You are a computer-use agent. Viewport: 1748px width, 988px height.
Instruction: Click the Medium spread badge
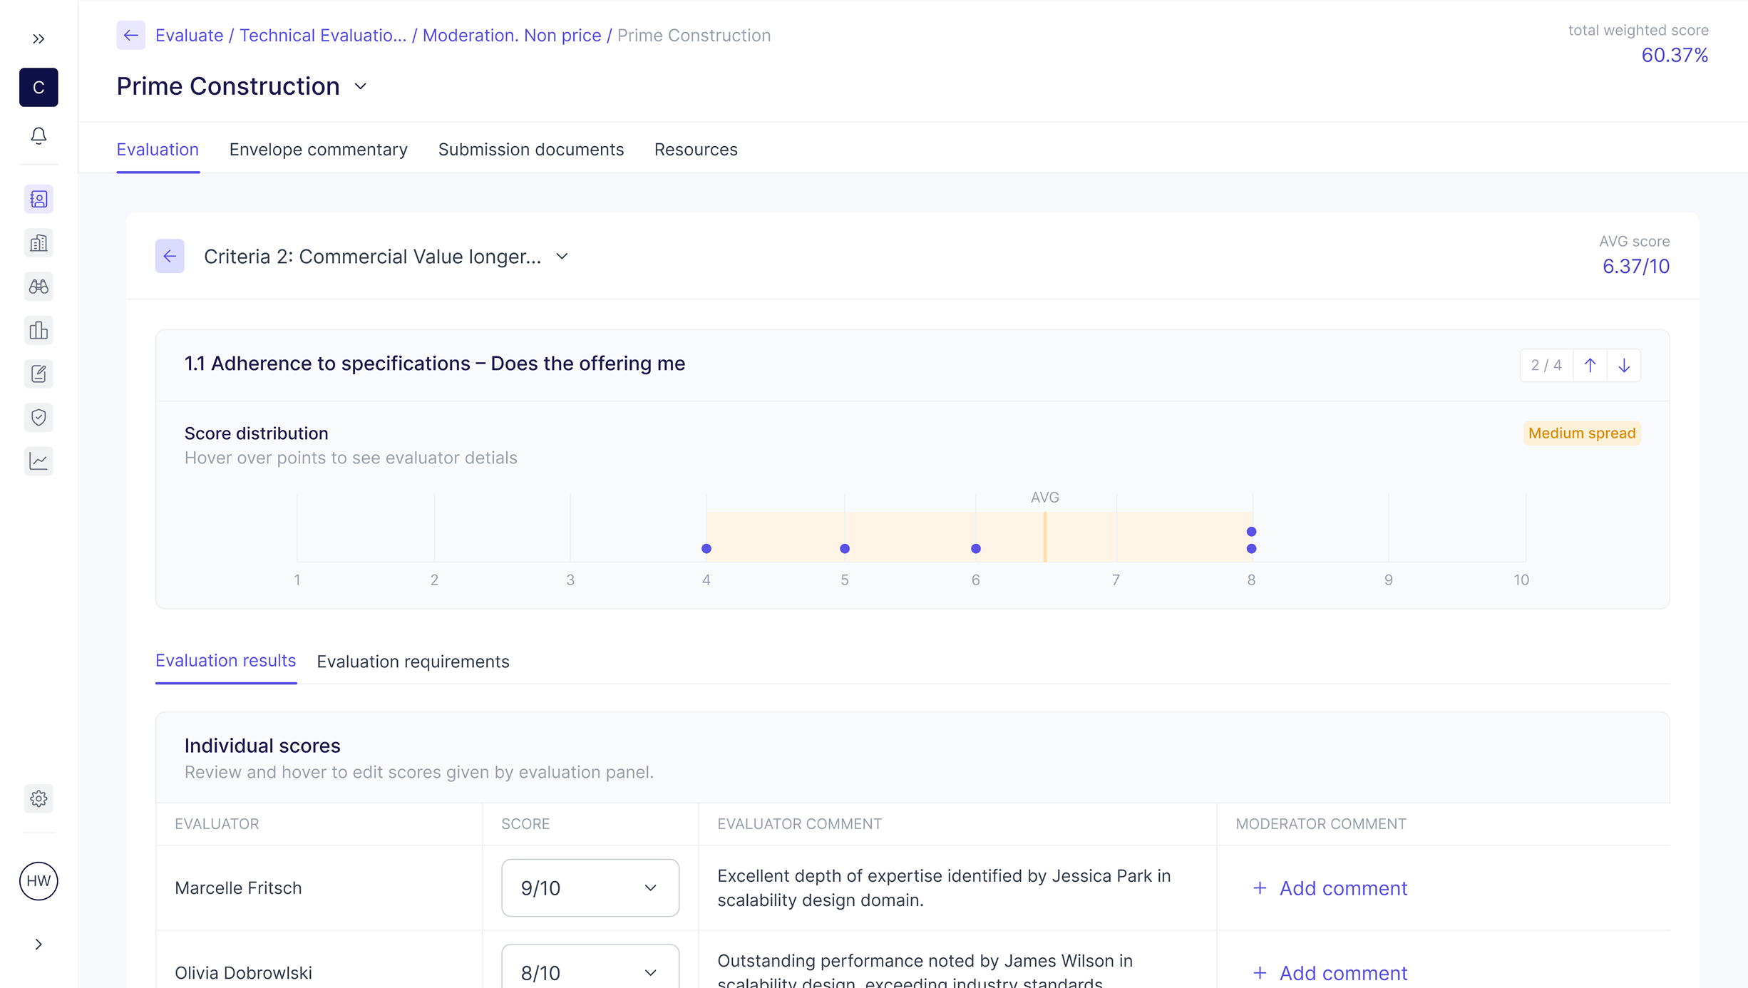pos(1582,433)
